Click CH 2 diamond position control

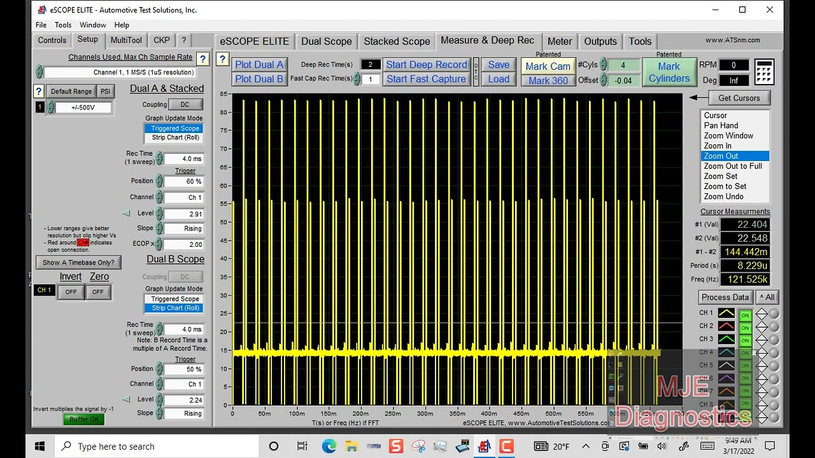pos(762,327)
